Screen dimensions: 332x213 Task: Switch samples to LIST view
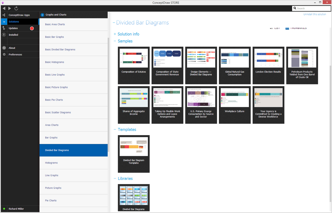click(275, 28)
